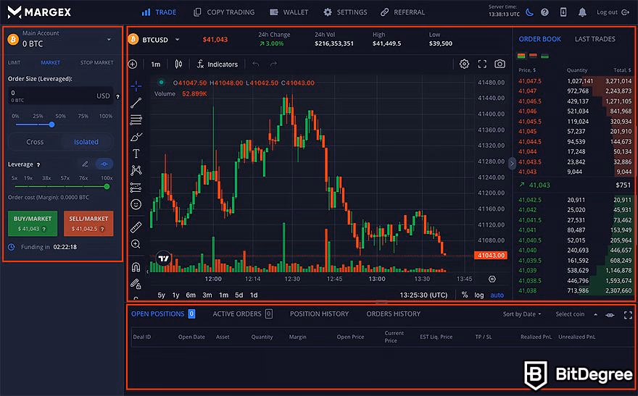Screen dimensions: 638x396
Task: Switch to STOP MARKET order tab
Action: (x=97, y=62)
